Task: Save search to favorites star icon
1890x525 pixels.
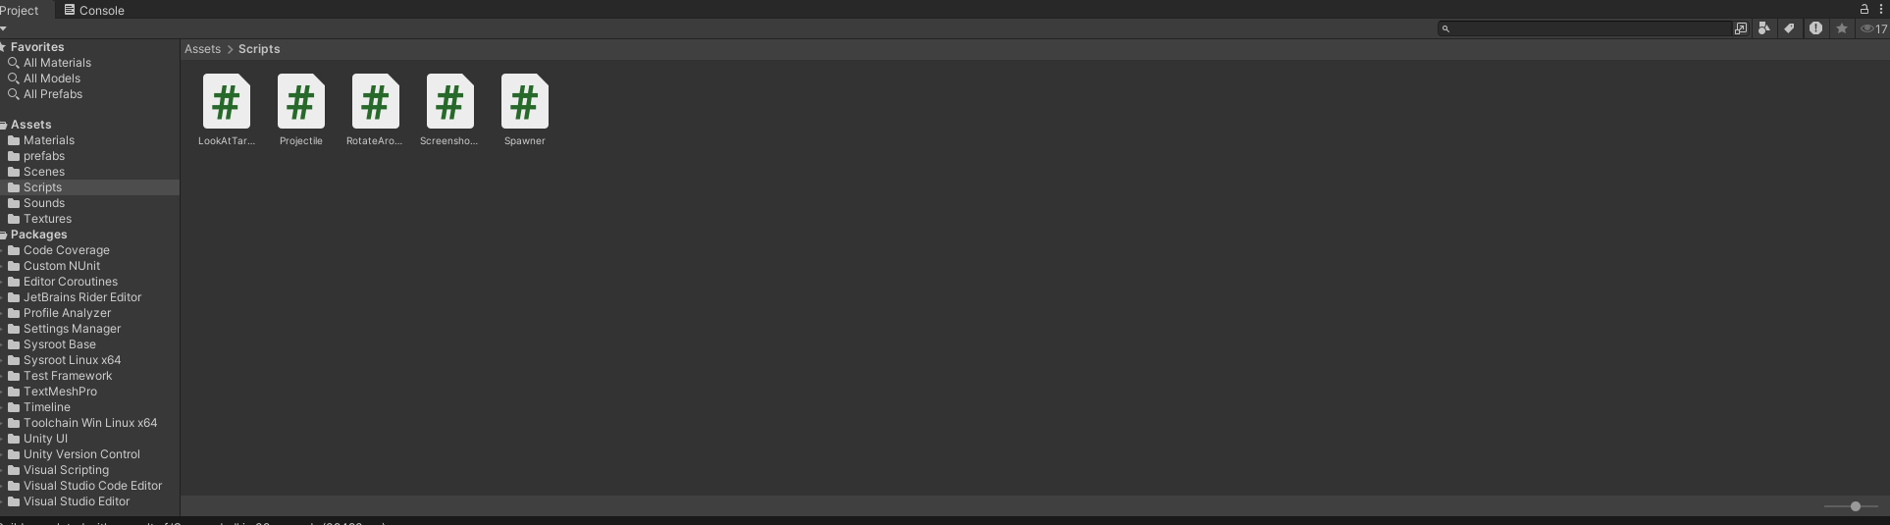Action: [1842, 28]
